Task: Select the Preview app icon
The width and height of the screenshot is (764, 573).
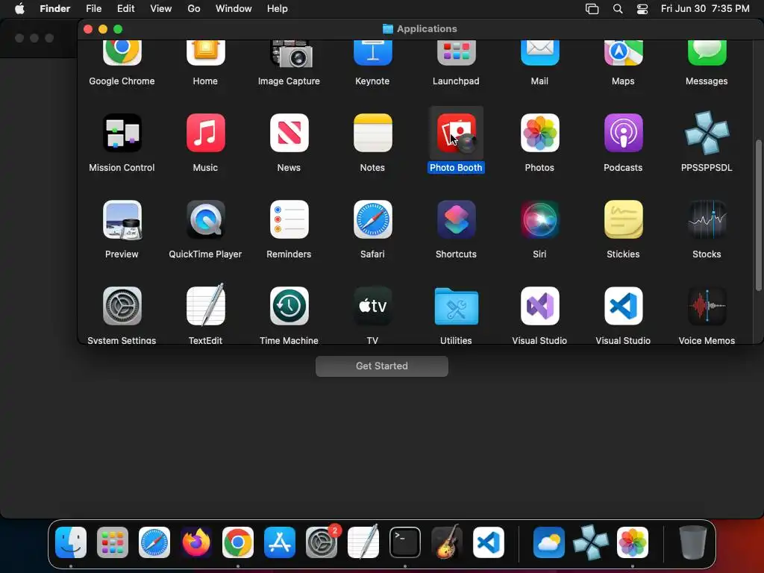Action: pyautogui.click(x=122, y=220)
